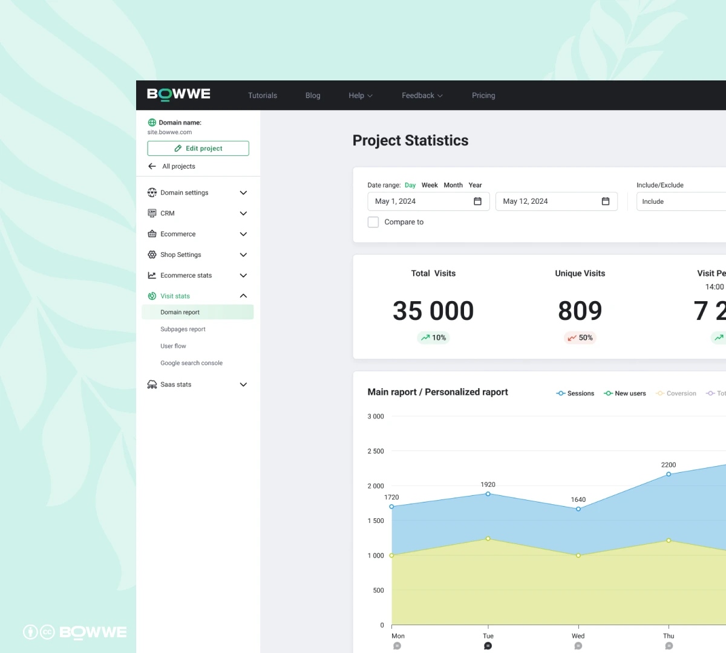The width and height of the screenshot is (726, 653).
Task: Click the back arrow beside All projects
Action: coord(152,166)
